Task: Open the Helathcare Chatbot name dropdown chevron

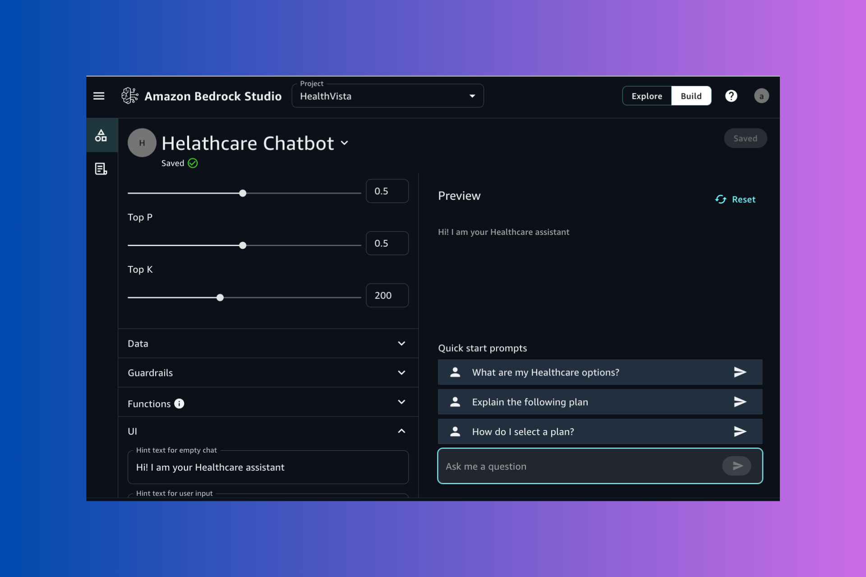Action: [345, 143]
